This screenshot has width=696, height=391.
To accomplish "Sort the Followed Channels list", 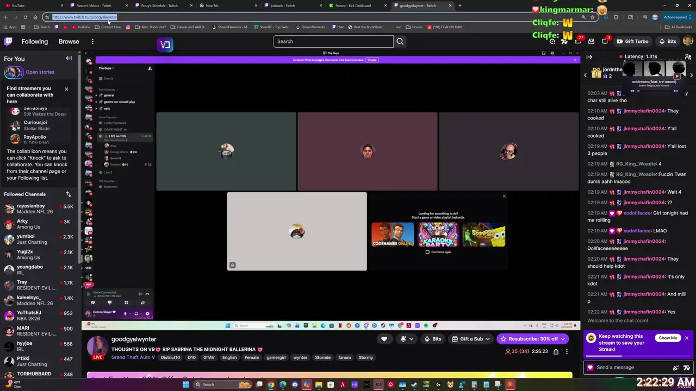I will coord(69,194).
